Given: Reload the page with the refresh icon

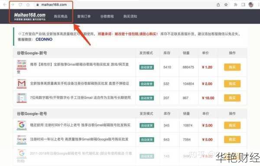Looking at the screenshot, I should (20, 5).
